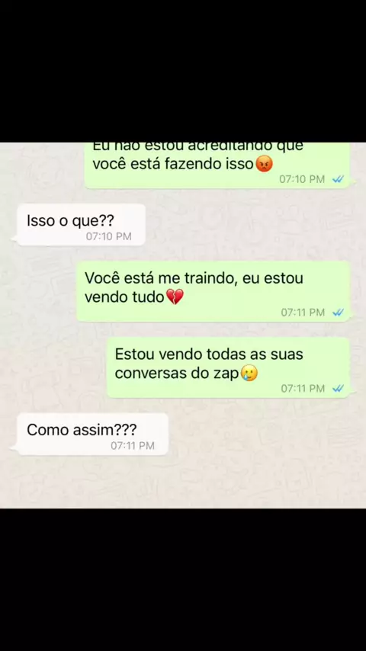
Task: Click read checkmarks on 'conversas do zap' message
Action: (338, 389)
